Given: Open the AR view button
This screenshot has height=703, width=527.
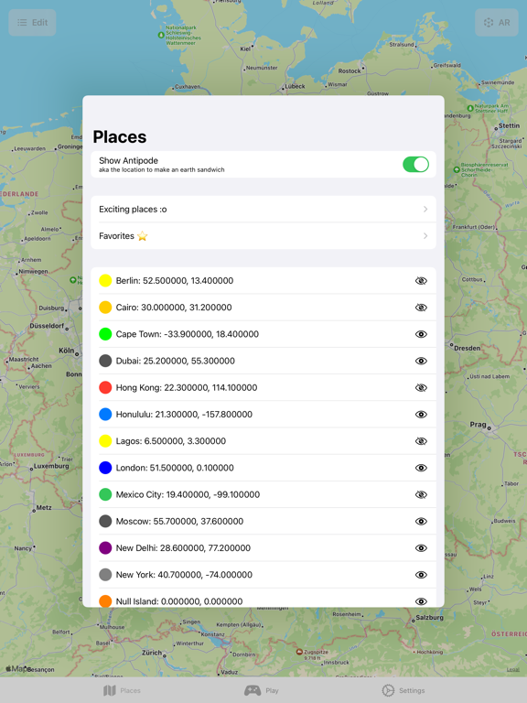Looking at the screenshot, I should tap(497, 22).
